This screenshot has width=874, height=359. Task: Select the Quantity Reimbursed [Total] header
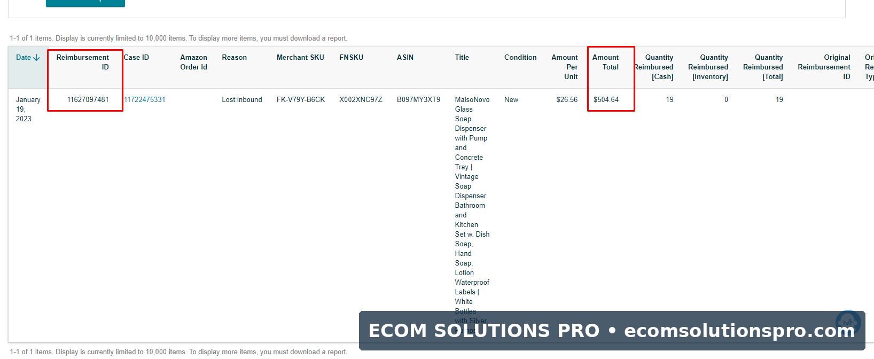[x=763, y=67]
